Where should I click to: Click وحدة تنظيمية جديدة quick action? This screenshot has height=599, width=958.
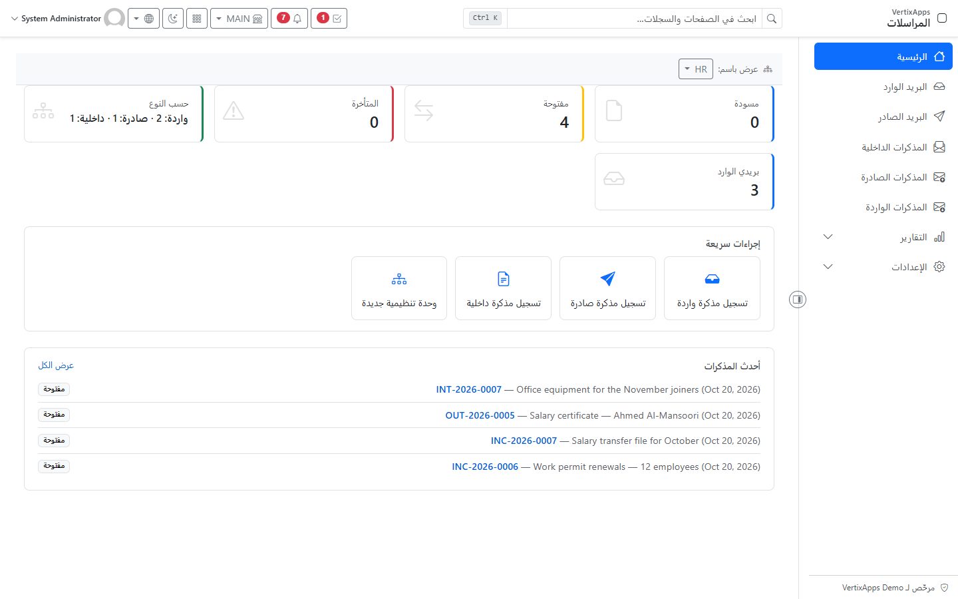pos(399,288)
